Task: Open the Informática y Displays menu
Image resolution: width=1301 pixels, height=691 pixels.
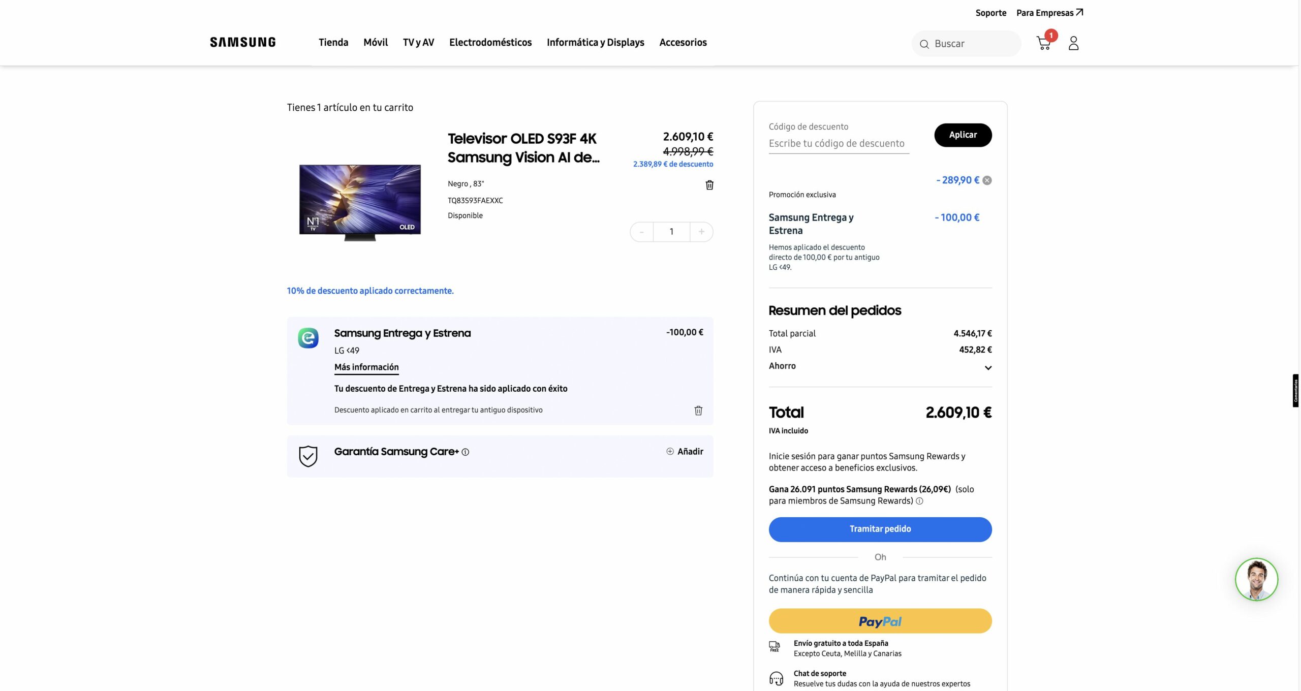Action: point(595,42)
